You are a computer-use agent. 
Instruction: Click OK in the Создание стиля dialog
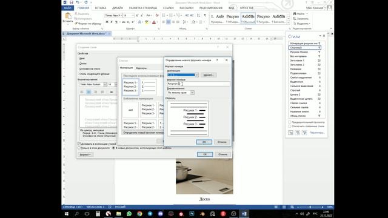click(205, 154)
